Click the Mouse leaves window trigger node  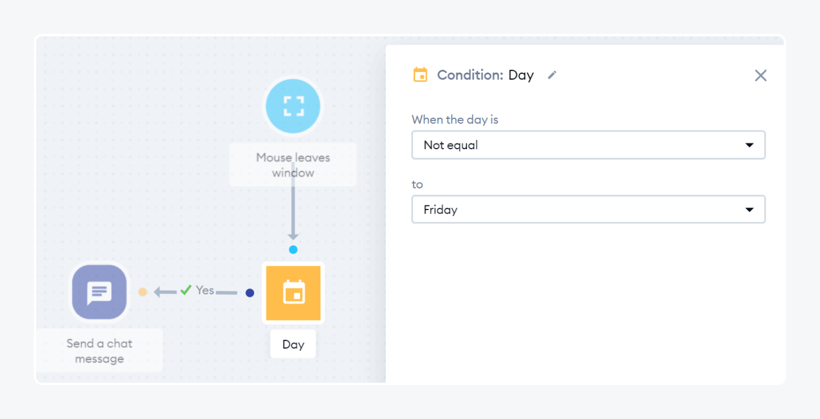tap(293, 107)
